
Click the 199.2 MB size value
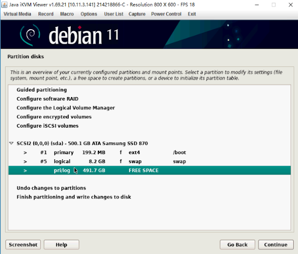pyautogui.click(x=94, y=152)
